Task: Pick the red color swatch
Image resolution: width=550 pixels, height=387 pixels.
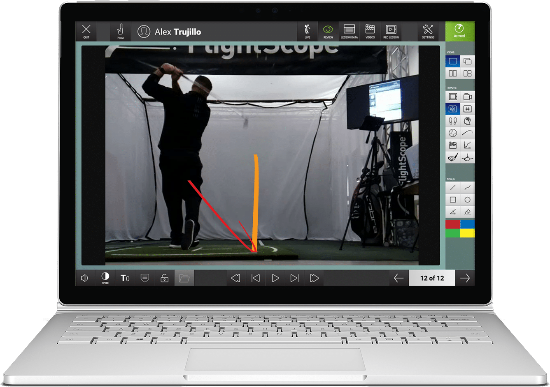Action: (x=453, y=224)
